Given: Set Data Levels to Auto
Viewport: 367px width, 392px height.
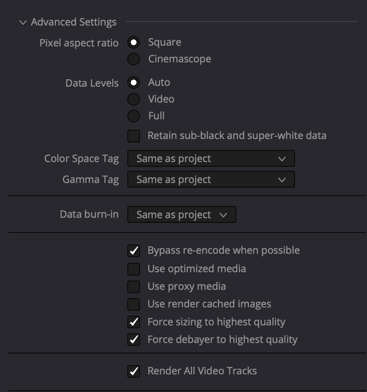Looking at the screenshot, I should click(x=134, y=83).
